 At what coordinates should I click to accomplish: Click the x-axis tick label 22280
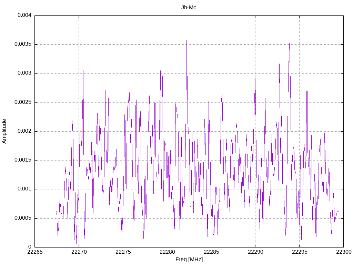[x=167, y=252]
